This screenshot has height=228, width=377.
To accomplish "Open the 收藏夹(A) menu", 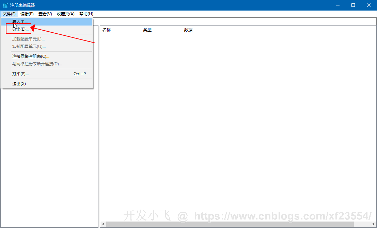I will (65, 14).
